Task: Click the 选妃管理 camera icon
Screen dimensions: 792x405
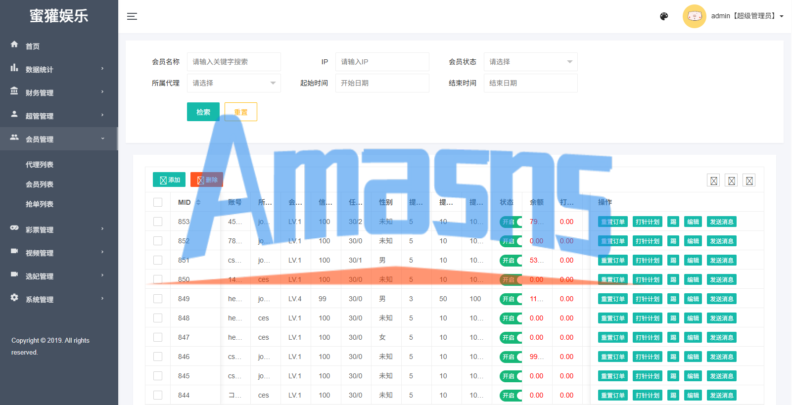Action: [x=14, y=274]
